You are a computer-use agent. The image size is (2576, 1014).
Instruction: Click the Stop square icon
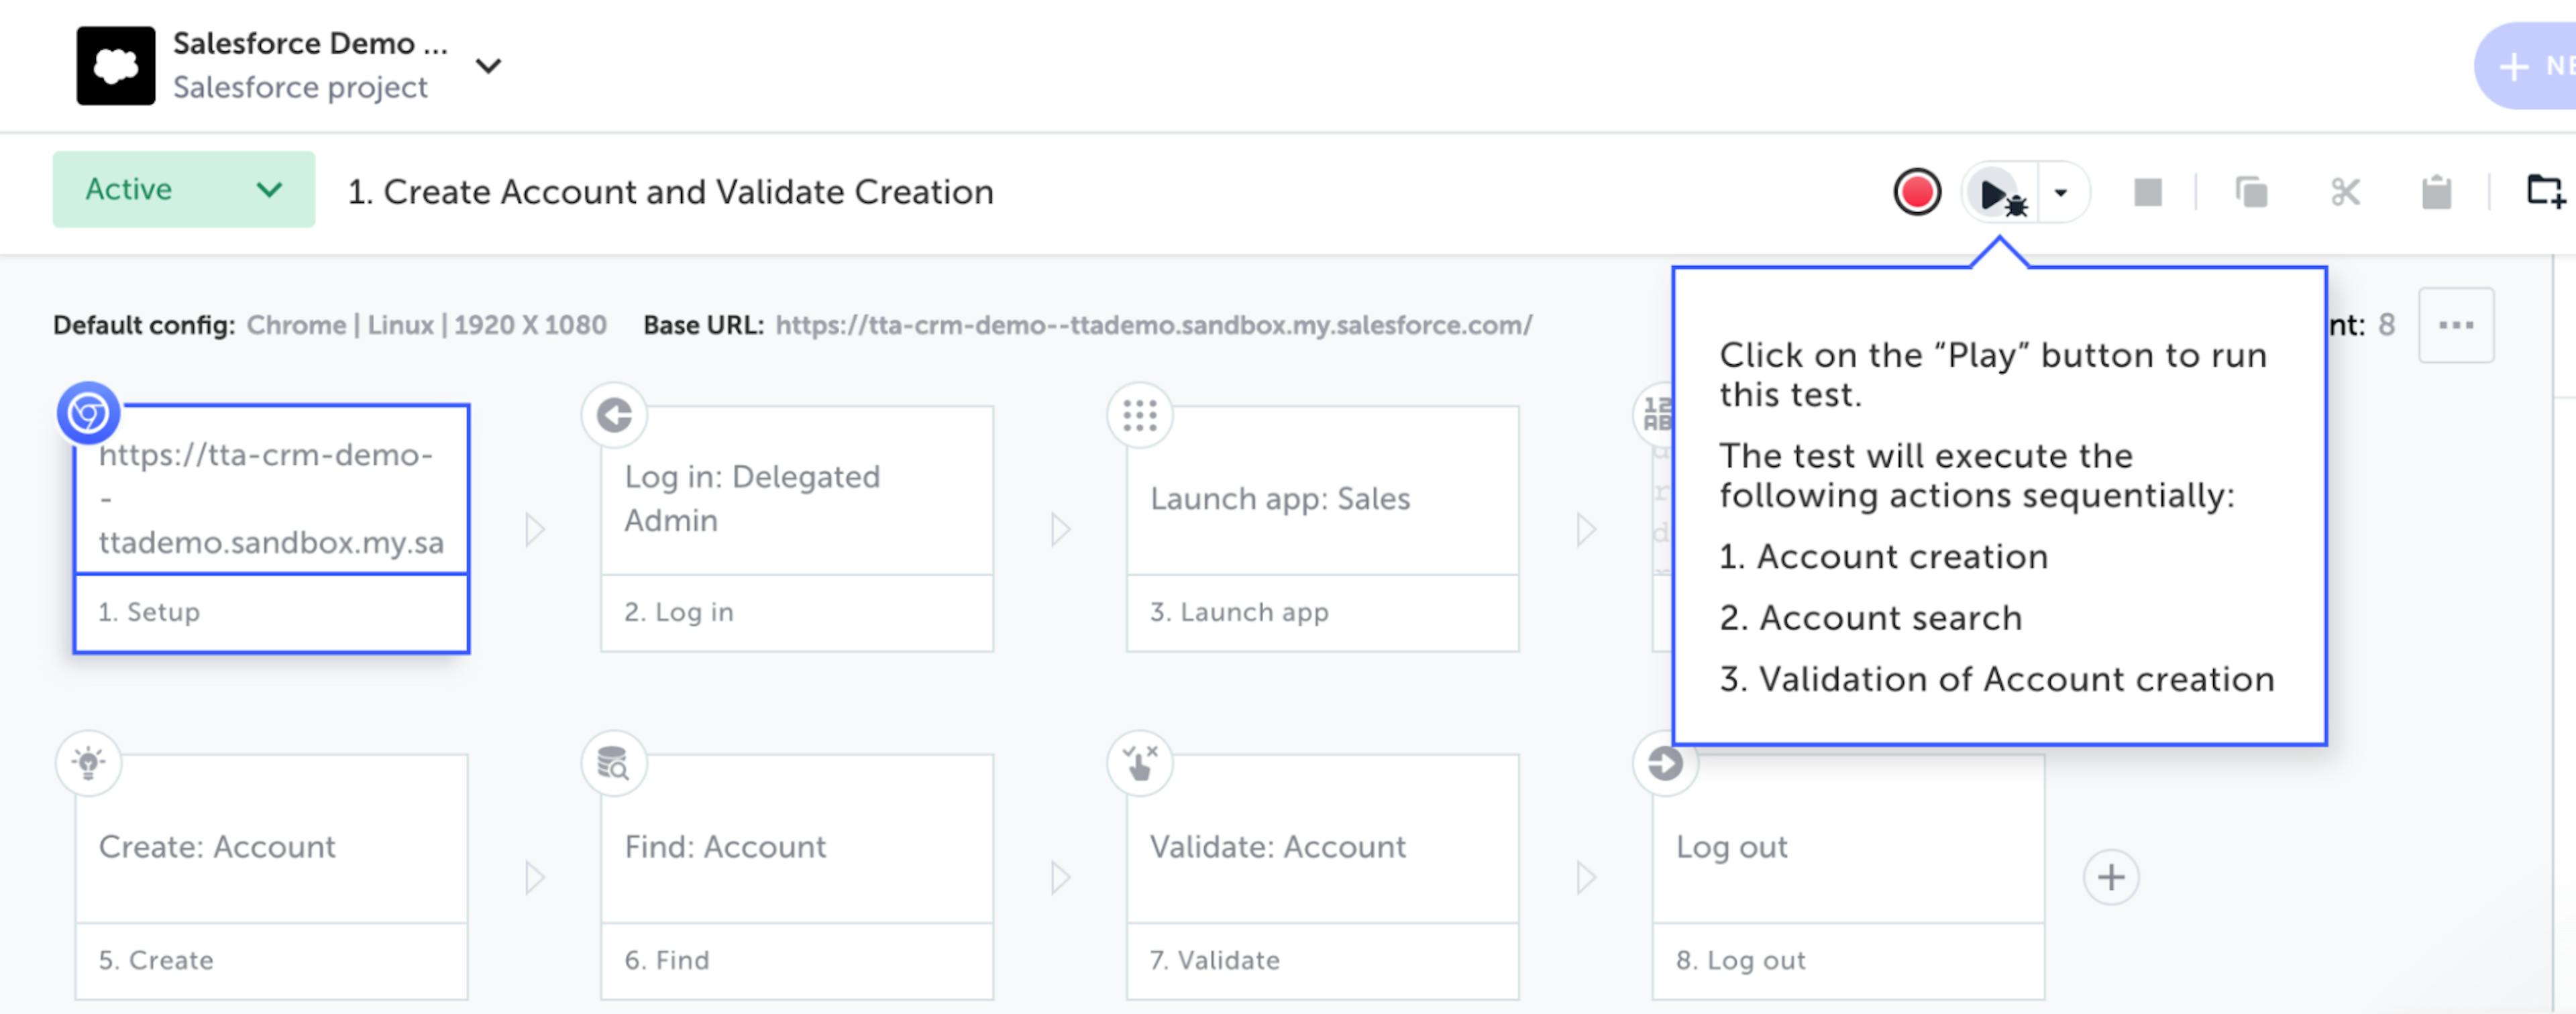(x=2147, y=192)
